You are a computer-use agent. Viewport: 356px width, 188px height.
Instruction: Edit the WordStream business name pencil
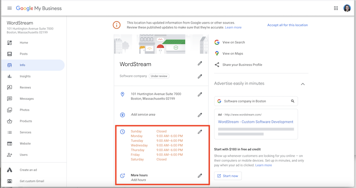click(200, 63)
